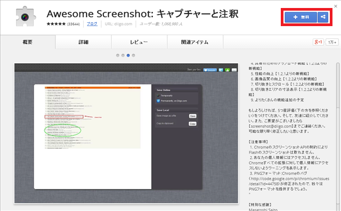Go to fourth screenshot carousel dot
The width and height of the screenshot is (341, 211).
pyautogui.click(x=133, y=55)
